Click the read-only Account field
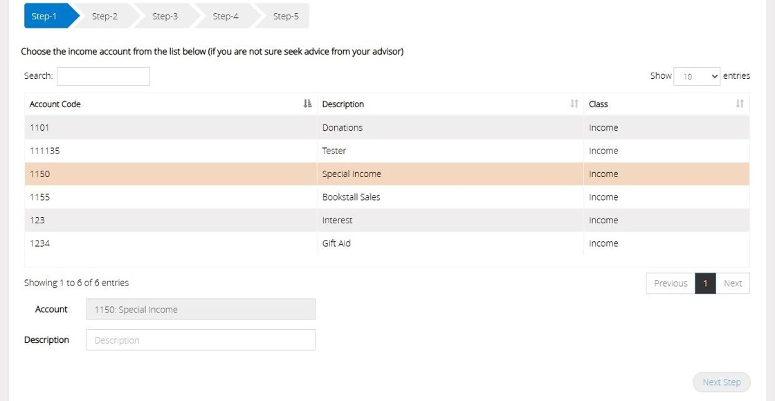The height and width of the screenshot is (401, 775). click(x=201, y=309)
